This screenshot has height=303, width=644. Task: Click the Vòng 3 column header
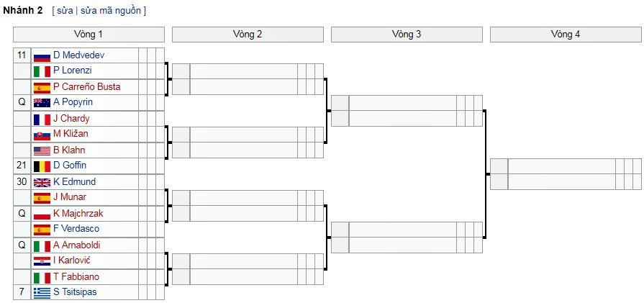[407, 35]
